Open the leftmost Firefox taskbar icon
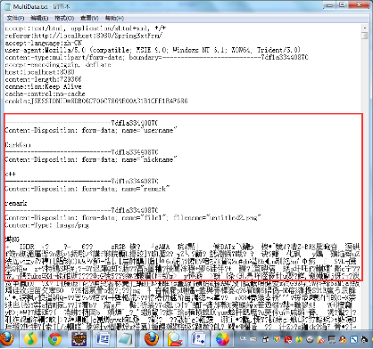This screenshot has width=373, height=349. (6, 339)
